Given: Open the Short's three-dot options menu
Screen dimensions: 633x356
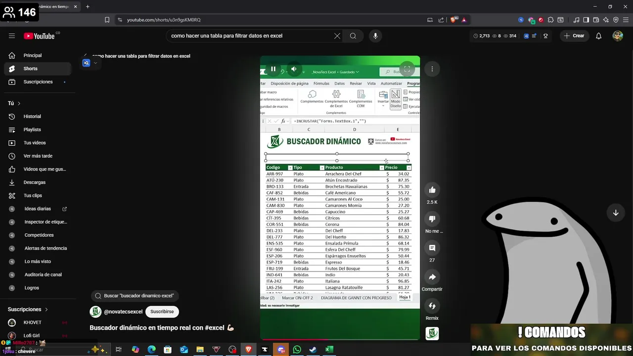Looking at the screenshot, I should click(x=432, y=69).
